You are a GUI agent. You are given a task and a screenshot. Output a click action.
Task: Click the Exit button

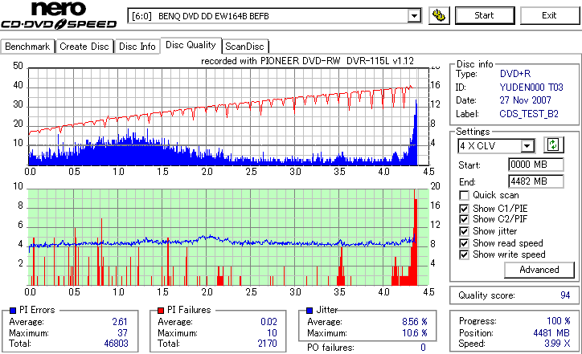click(x=549, y=15)
